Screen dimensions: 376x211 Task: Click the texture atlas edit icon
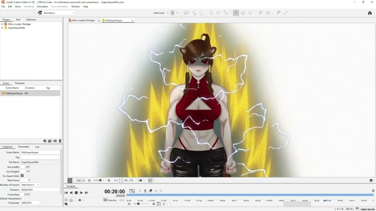click(x=187, y=13)
